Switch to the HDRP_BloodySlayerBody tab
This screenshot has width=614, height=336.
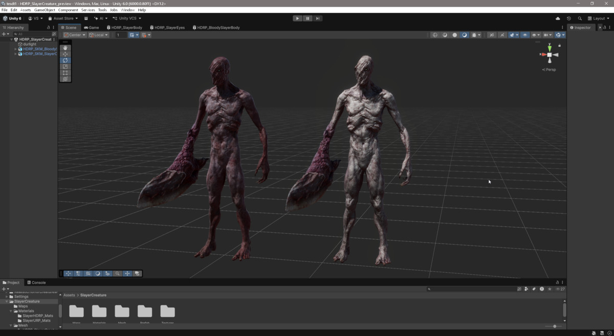coord(216,27)
